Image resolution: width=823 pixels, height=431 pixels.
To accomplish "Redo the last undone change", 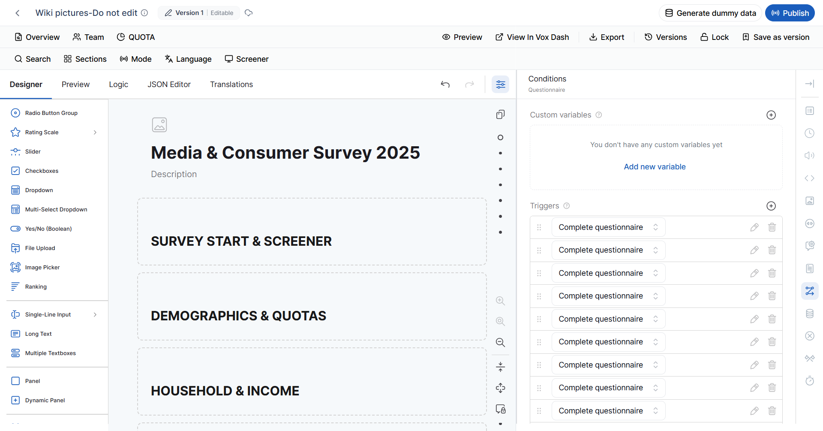I will 470,84.
